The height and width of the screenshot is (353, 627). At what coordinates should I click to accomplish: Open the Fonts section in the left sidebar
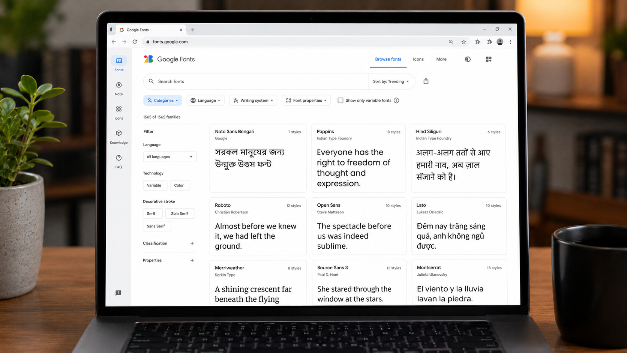119,64
